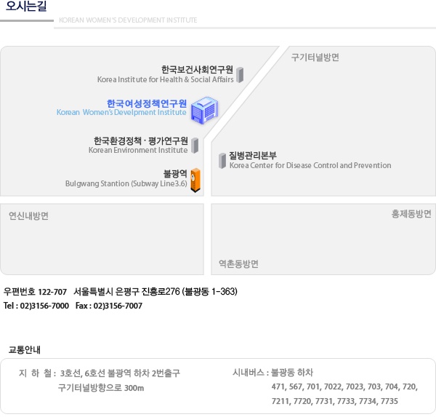Click the gray building icon beside 질병관리본부
The image size is (436, 417).
222,161
